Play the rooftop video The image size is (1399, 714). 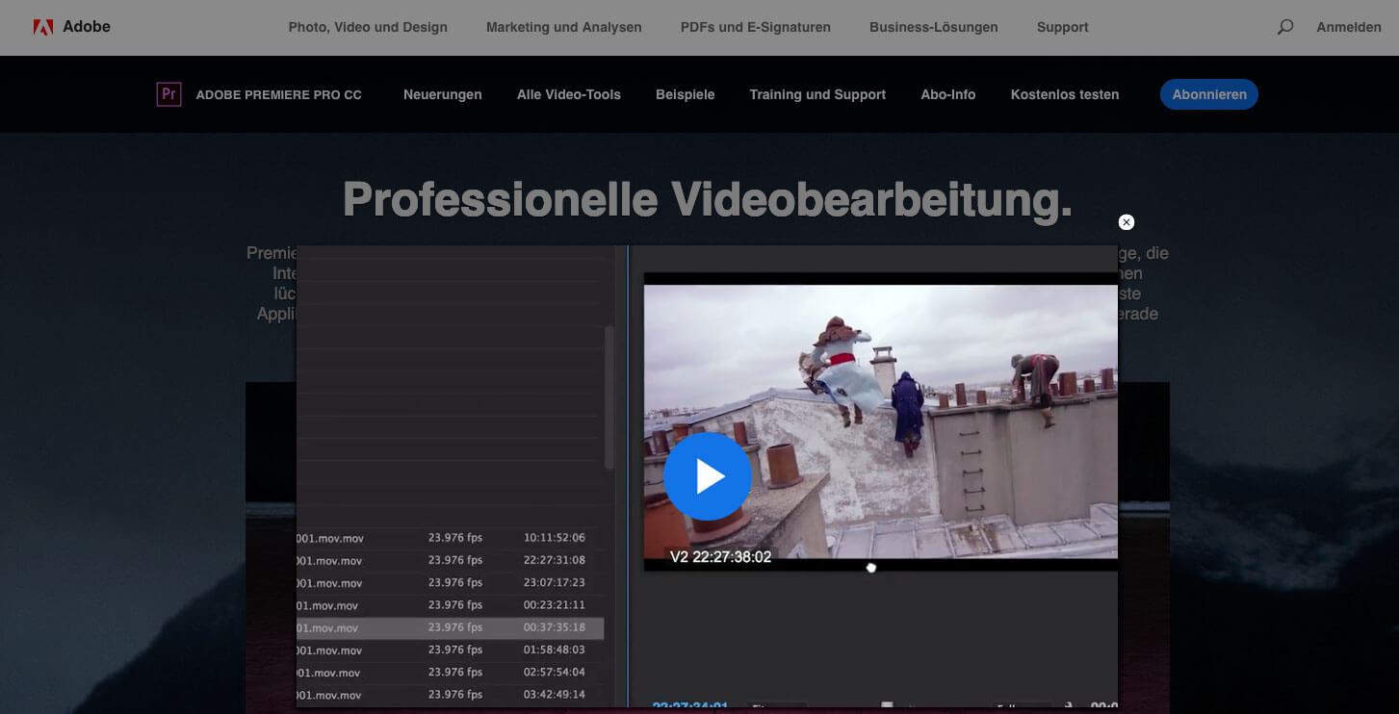click(x=708, y=476)
